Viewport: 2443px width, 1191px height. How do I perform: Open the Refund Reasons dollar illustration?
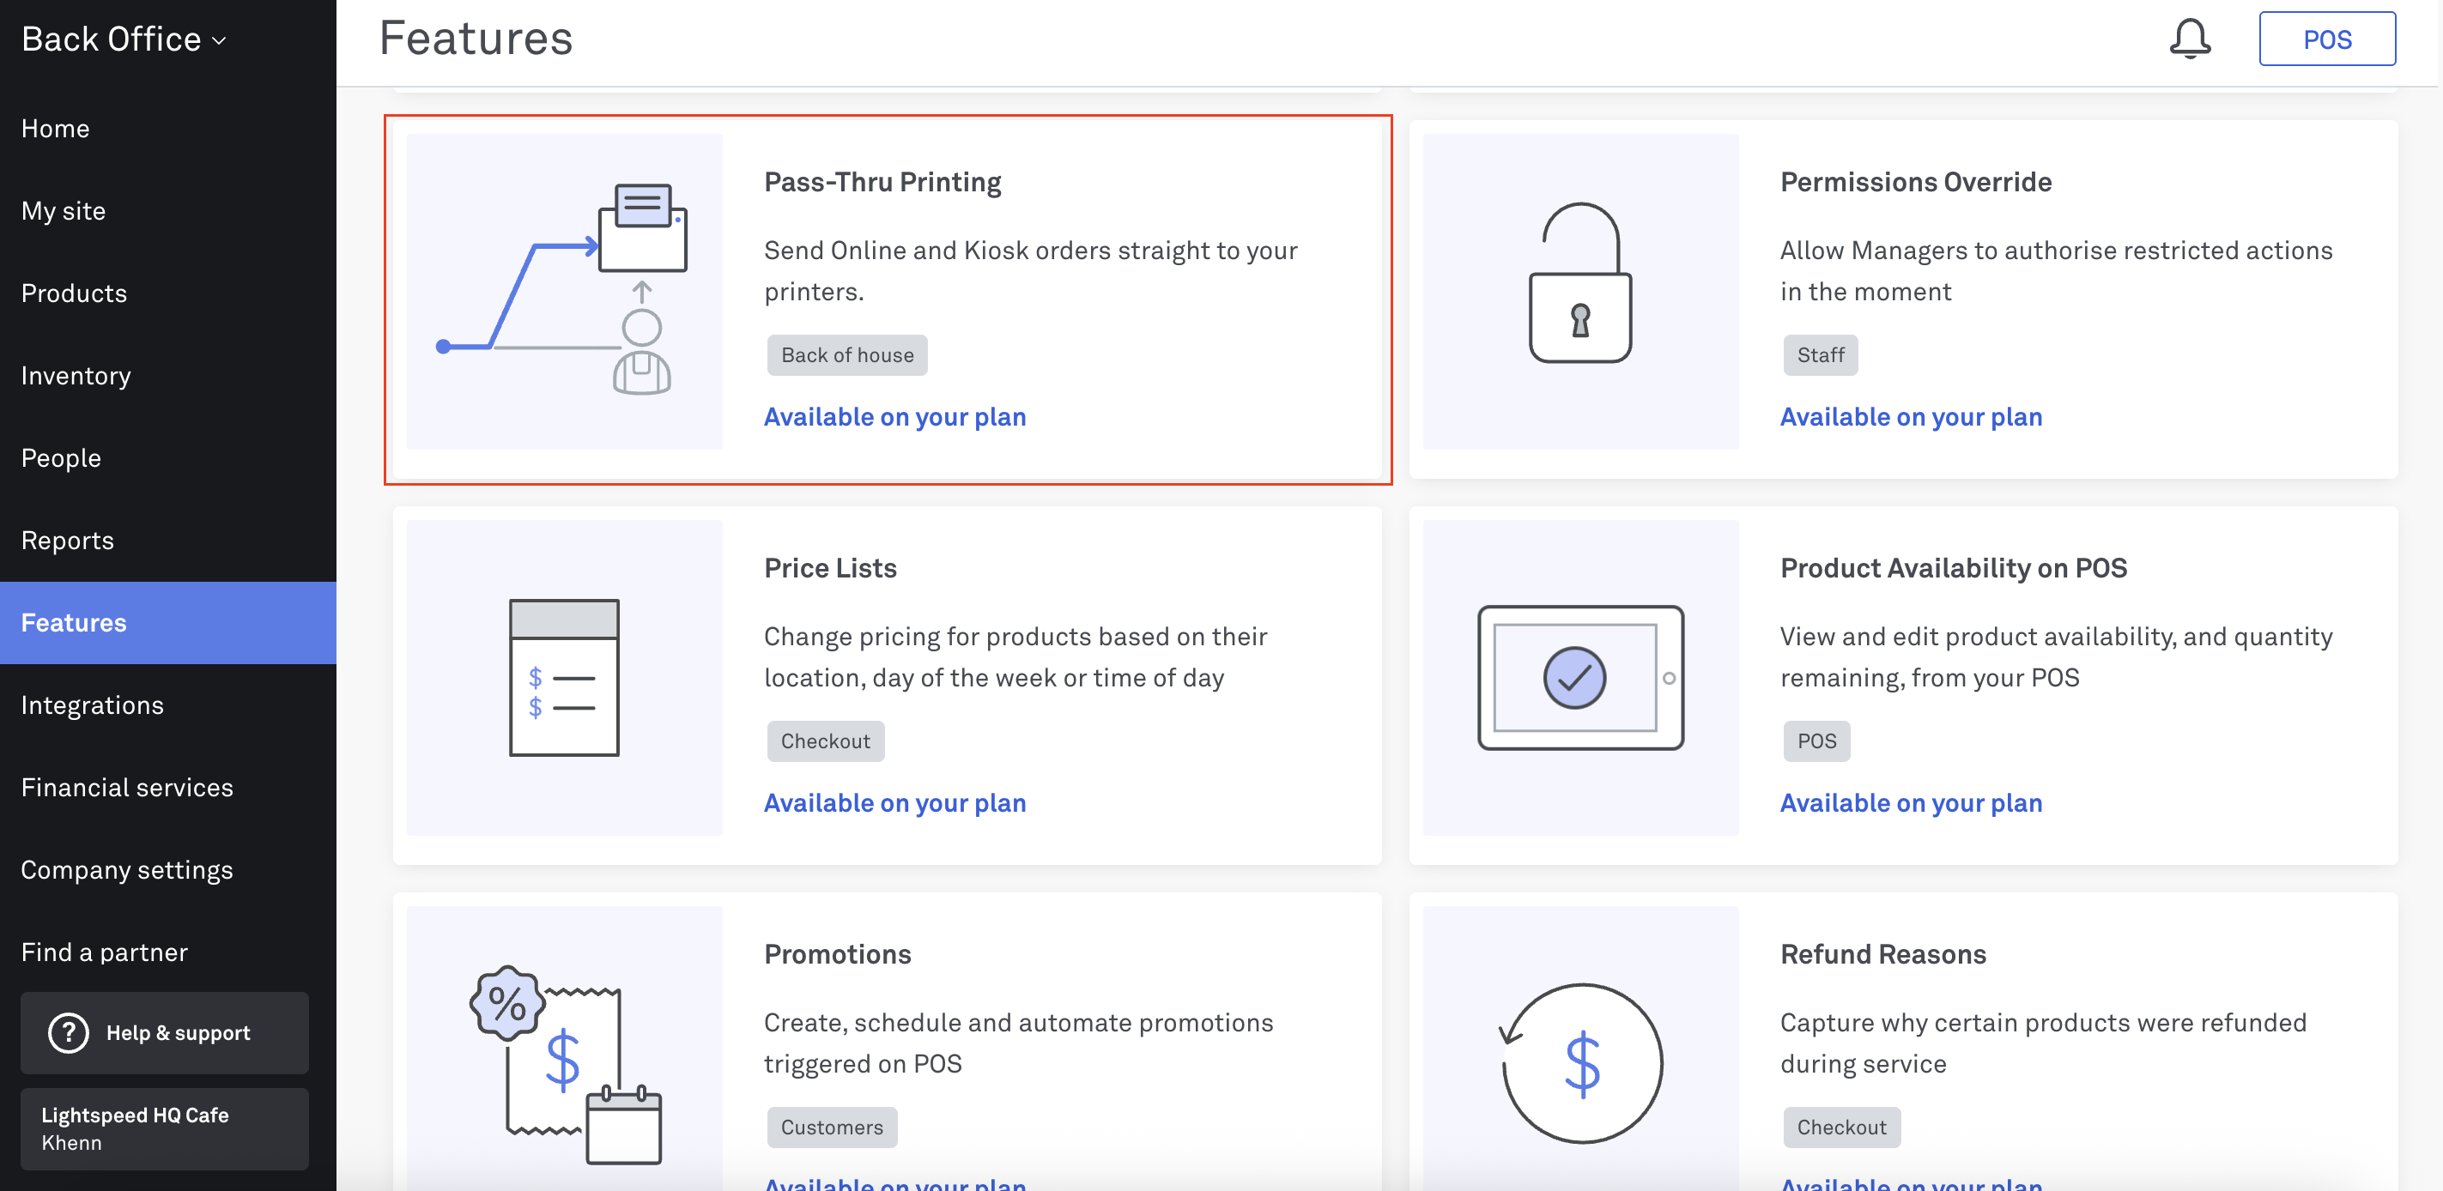pos(1580,1048)
